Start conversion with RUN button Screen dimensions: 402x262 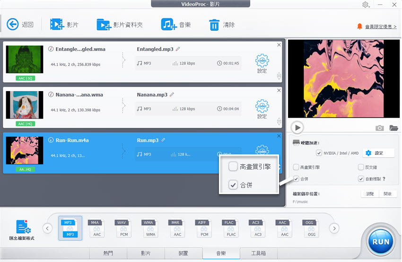point(381,242)
